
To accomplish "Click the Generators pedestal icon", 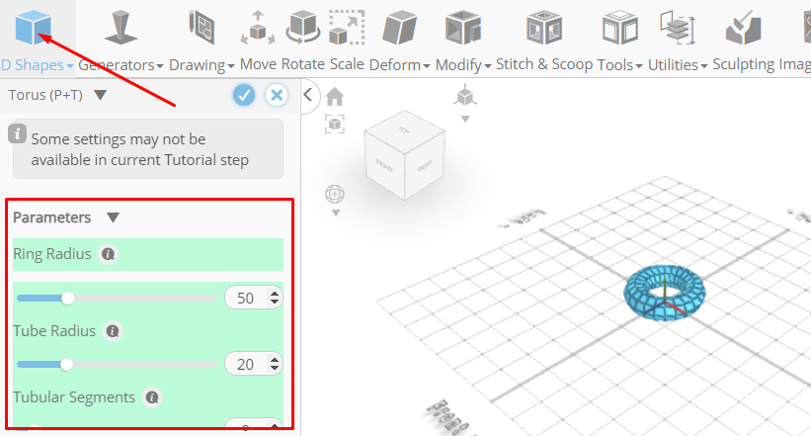I will click(x=121, y=28).
